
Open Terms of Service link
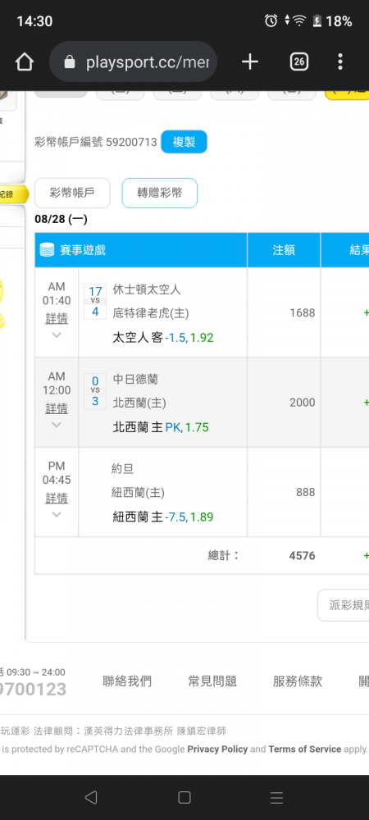tap(305, 749)
